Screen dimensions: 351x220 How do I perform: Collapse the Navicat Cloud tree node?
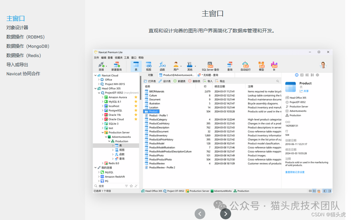pos(95,75)
